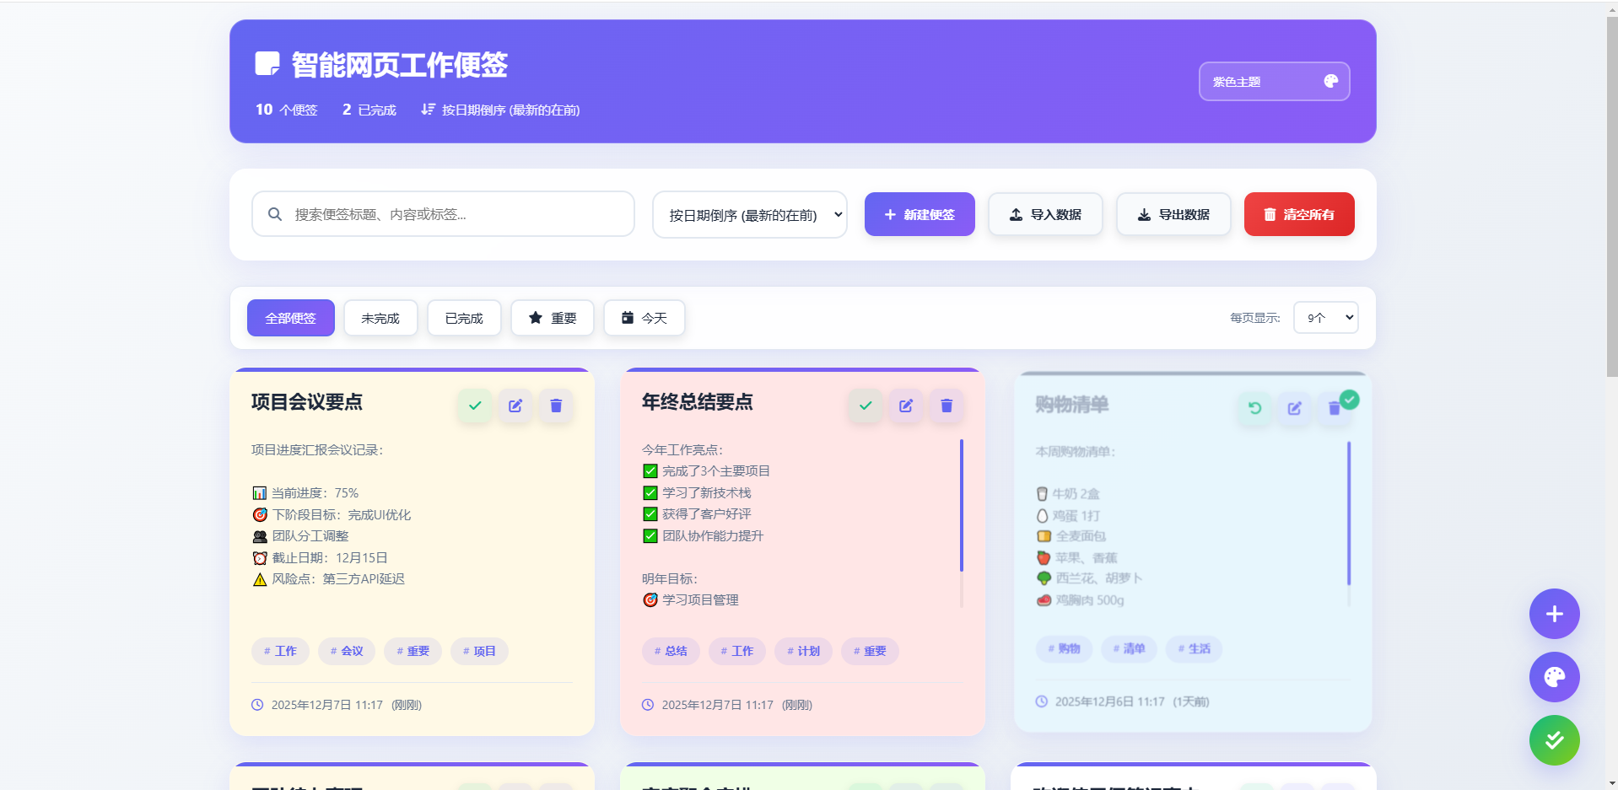Select the 重要 filter tab

pos(552,318)
